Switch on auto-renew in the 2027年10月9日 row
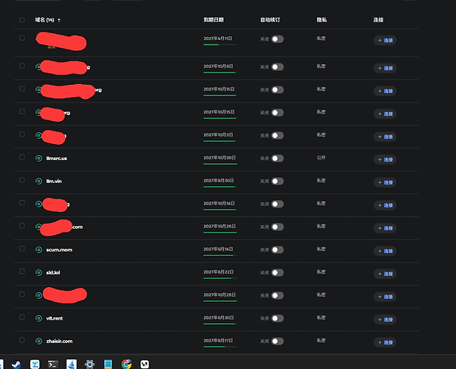 pos(277,67)
